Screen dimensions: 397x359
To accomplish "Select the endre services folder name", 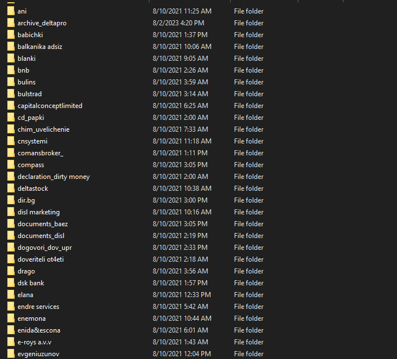I will pyautogui.click(x=38, y=307).
